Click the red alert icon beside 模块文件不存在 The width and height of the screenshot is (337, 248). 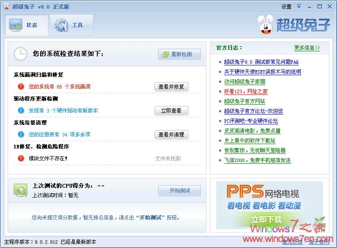coord(21,158)
